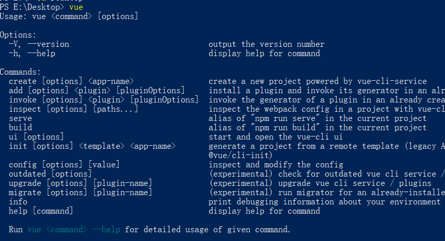Click the "help [command]" command entry
445x241 pixels.
pyautogui.click(x=41, y=211)
